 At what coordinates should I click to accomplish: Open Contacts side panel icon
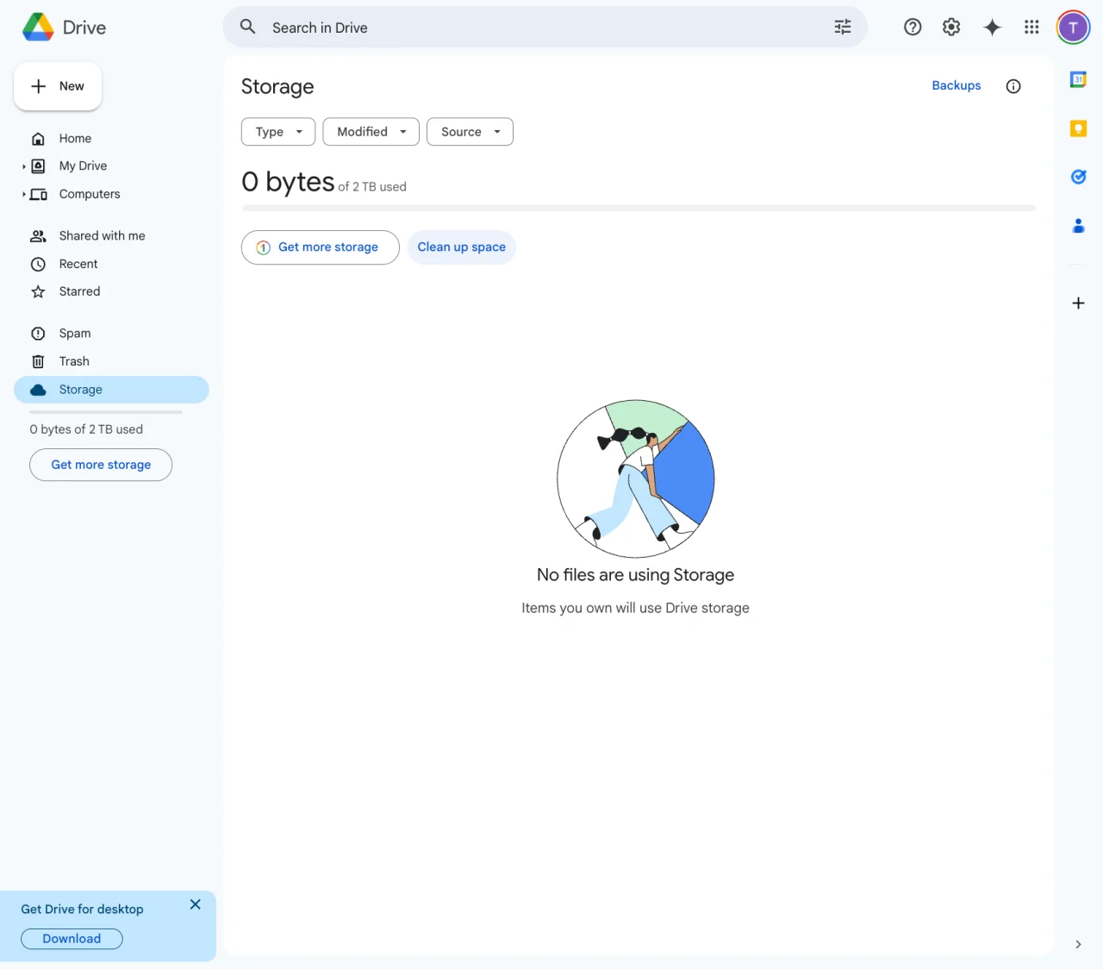1078,226
